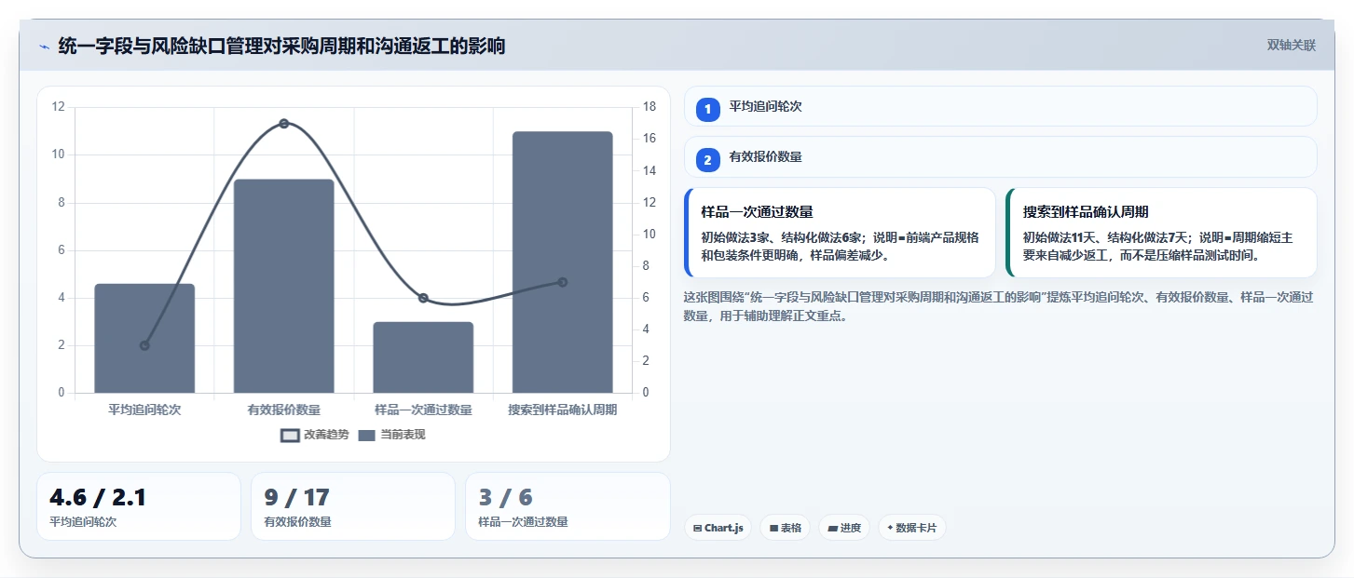
Task: Click the trend line point at value 17
Action: [283, 124]
